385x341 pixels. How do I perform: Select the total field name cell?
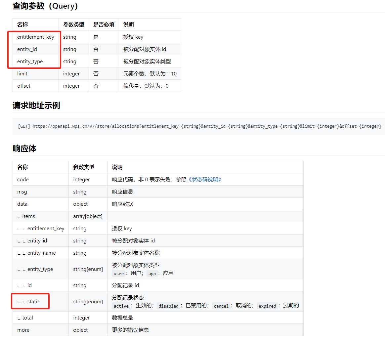pyautogui.click(x=27, y=318)
